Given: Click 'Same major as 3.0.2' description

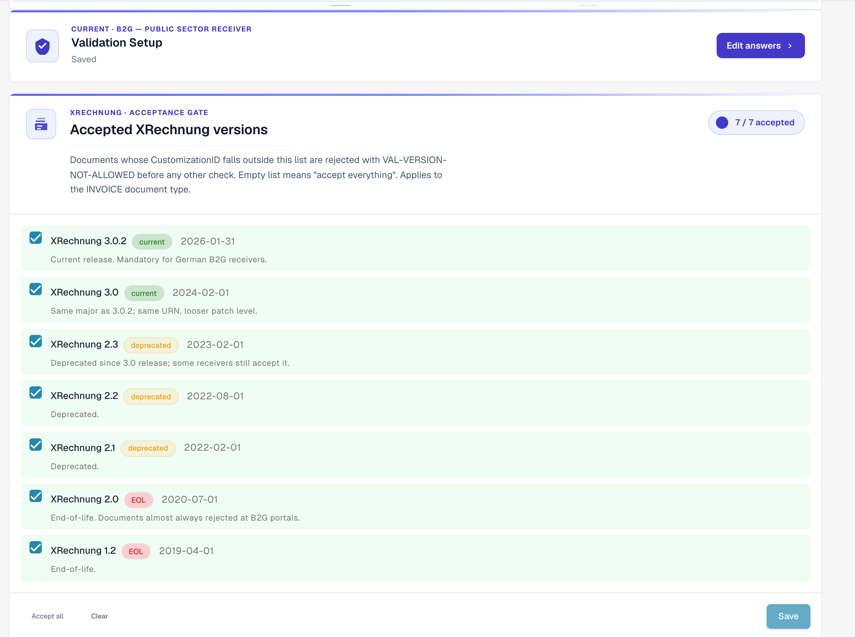Looking at the screenshot, I should (154, 311).
